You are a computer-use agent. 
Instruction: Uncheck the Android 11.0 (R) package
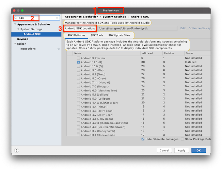[79, 62]
